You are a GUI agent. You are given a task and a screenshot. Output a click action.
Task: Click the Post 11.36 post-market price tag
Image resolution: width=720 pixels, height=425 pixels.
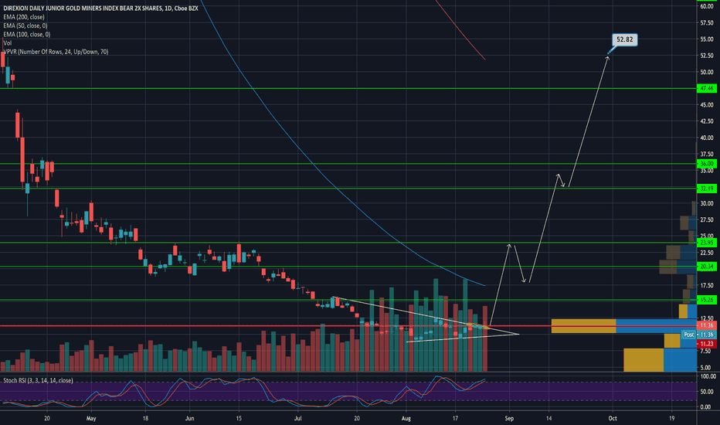[x=699, y=335]
